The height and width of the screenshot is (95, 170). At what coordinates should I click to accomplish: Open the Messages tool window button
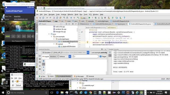pyautogui.click(x=79, y=76)
